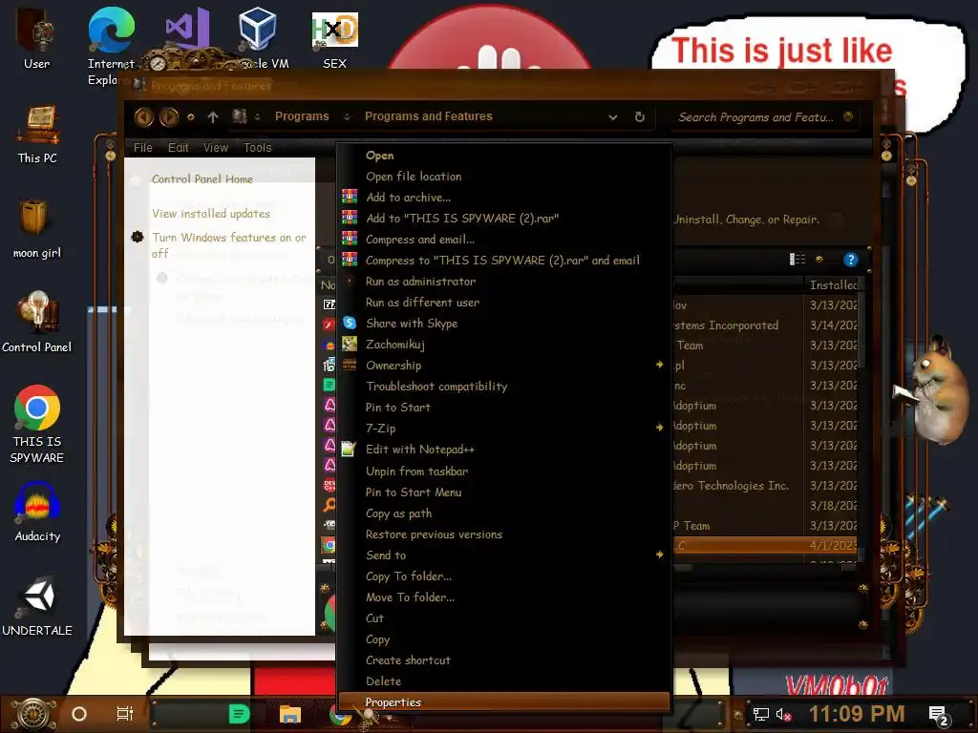Choose Share with Skype
Image resolution: width=978 pixels, height=733 pixels.
pos(504,324)
